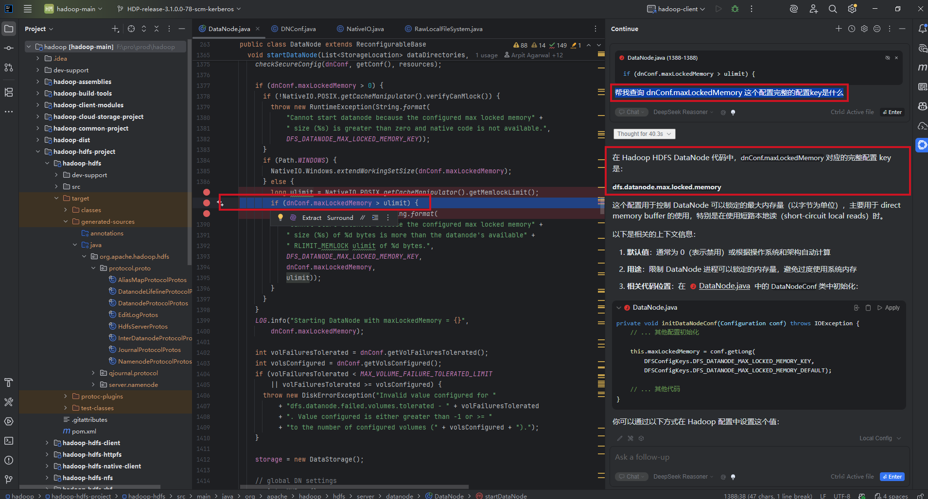Open the DataNode.java link in response
Screen dimensions: 928x499
(x=724, y=286)
